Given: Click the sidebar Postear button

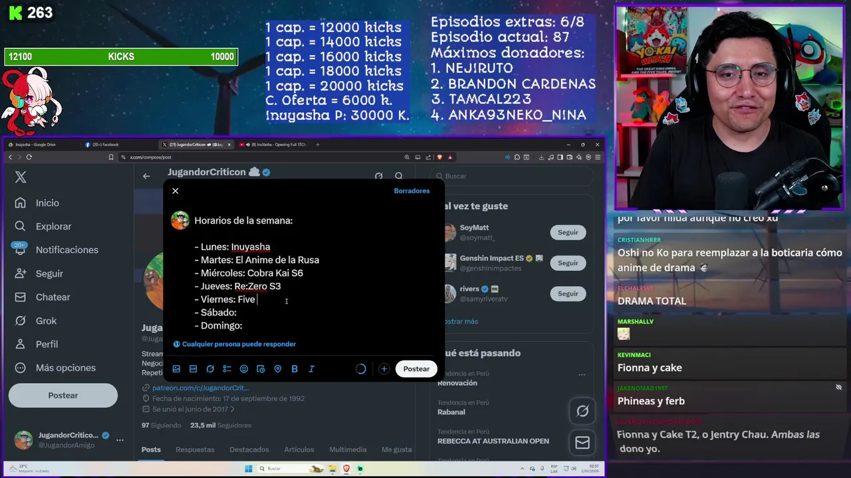Looking at the screenshot, I should click(x=63, y=396).
